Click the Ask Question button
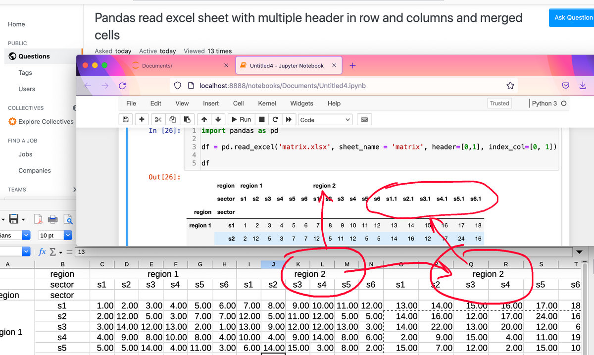Viewport: 594px width, 355px height. tap(573, 17)
